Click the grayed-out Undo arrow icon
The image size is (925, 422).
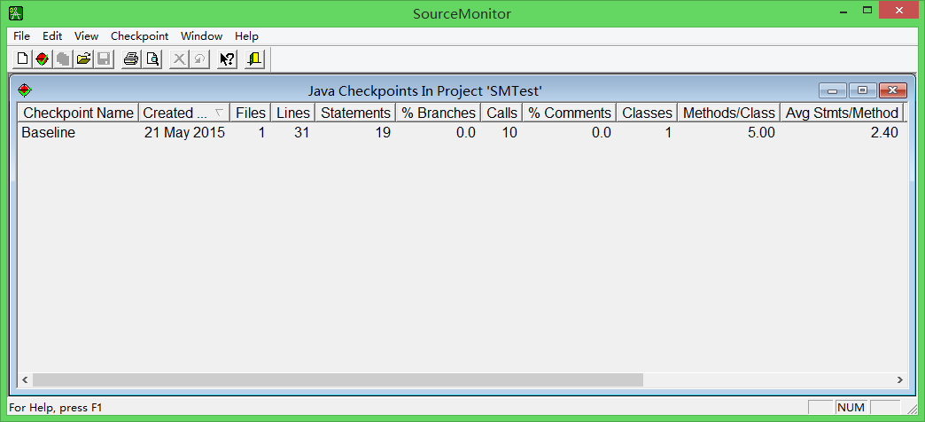pos(199,59)
